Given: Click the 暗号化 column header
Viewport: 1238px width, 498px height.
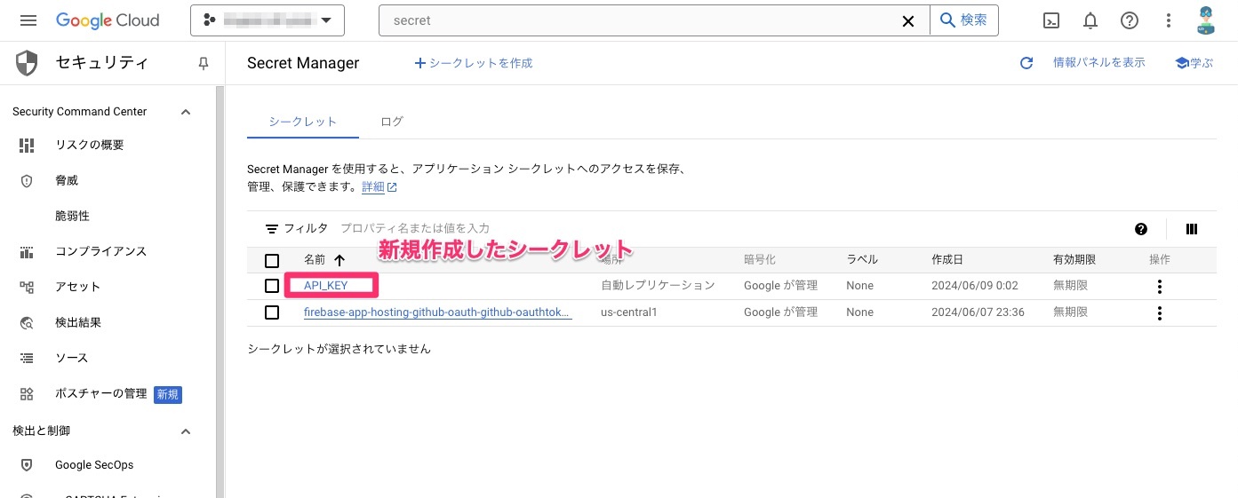Looking at the screenshot, I should 760,259.
